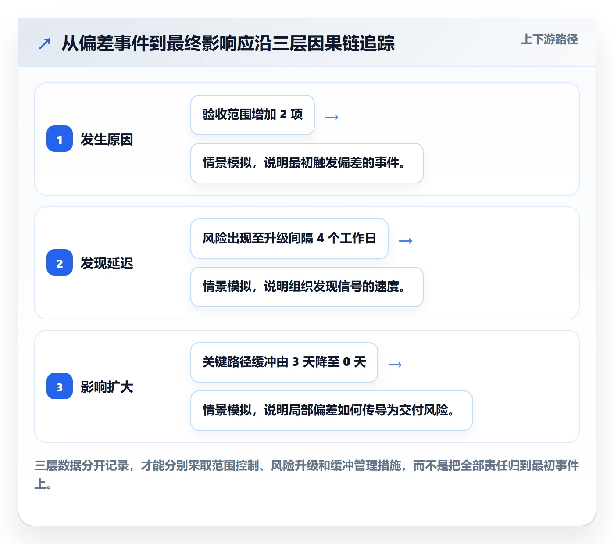Click the arrow after 关键路径缓冲由 3 天降至 0 天
614x544 pixels.
click(x=395, y=365)
